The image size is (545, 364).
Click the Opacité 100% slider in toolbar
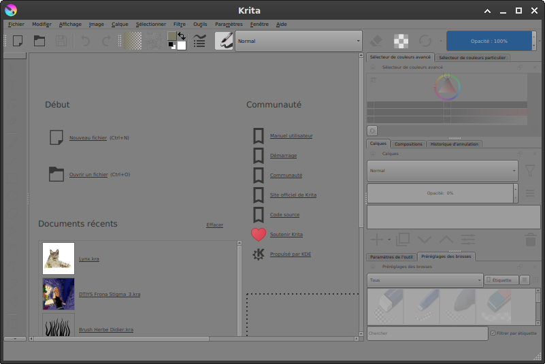(489, 41)
